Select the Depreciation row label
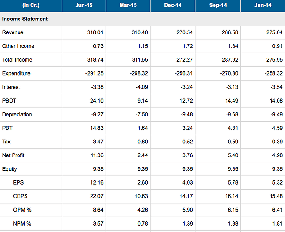This screenshot has height=232, width=285. pyautogui.click(x=17, y=114)
